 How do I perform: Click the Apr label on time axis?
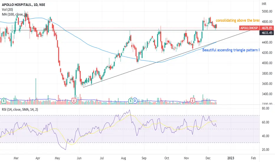[38, 158]
